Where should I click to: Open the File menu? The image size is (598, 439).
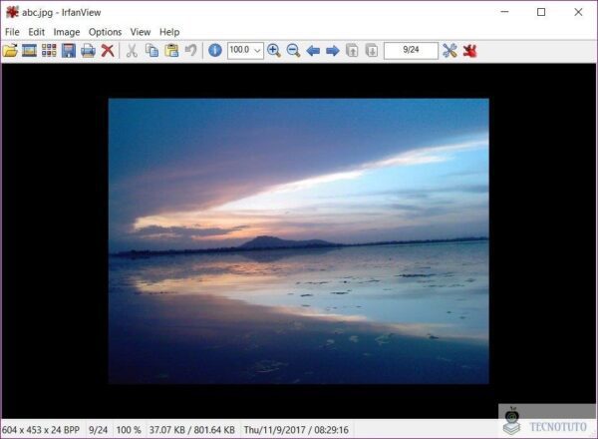click(12, 32)
